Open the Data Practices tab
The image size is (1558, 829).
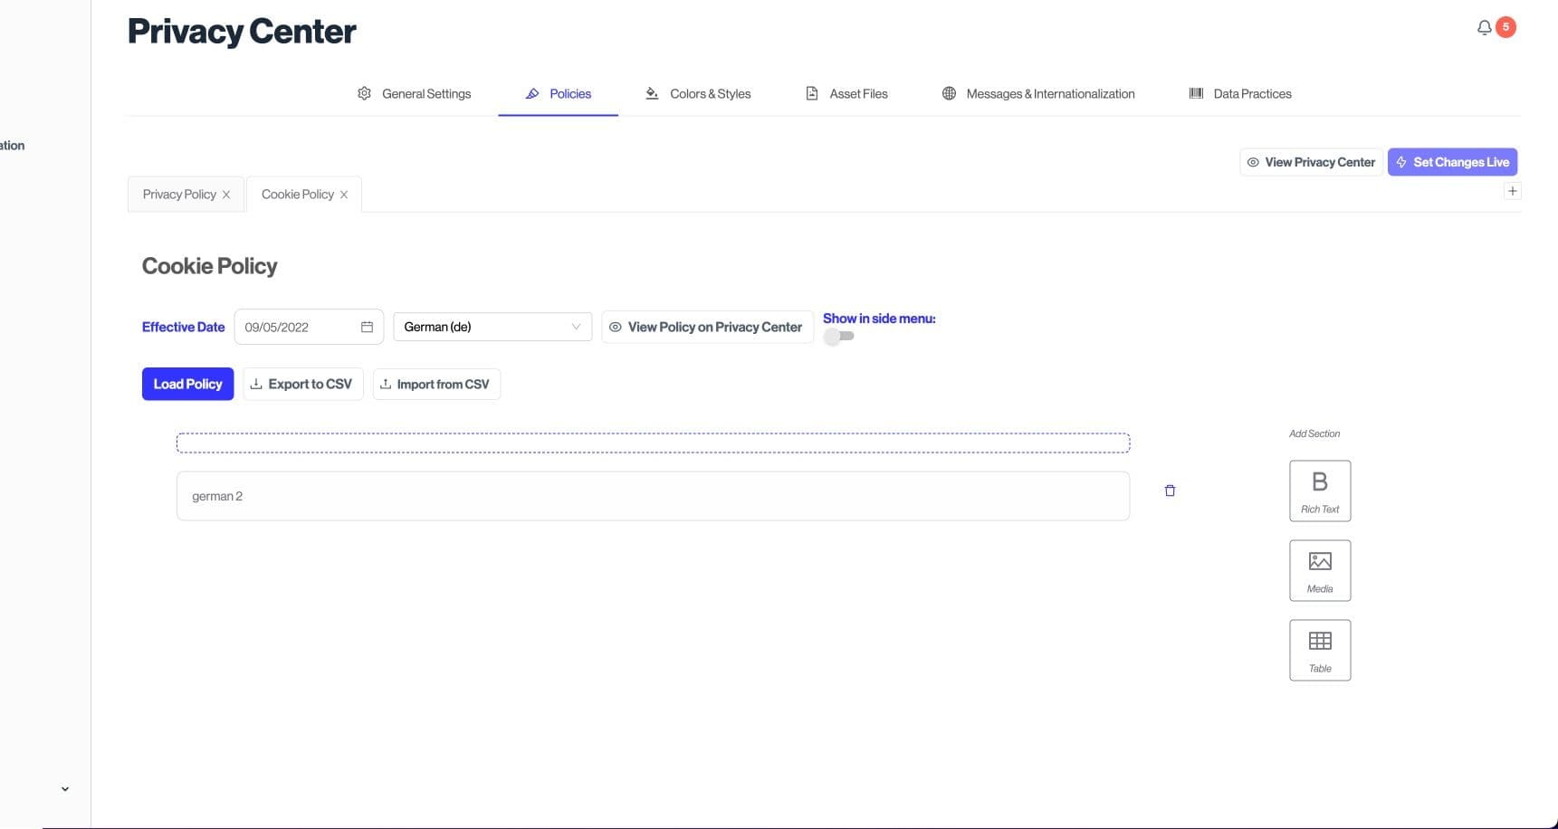[x=1239, y=94]
